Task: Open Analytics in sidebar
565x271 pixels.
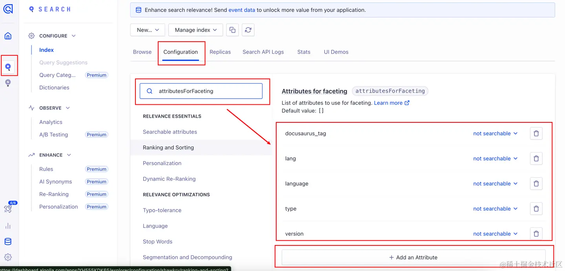Action: pos(51,122)
